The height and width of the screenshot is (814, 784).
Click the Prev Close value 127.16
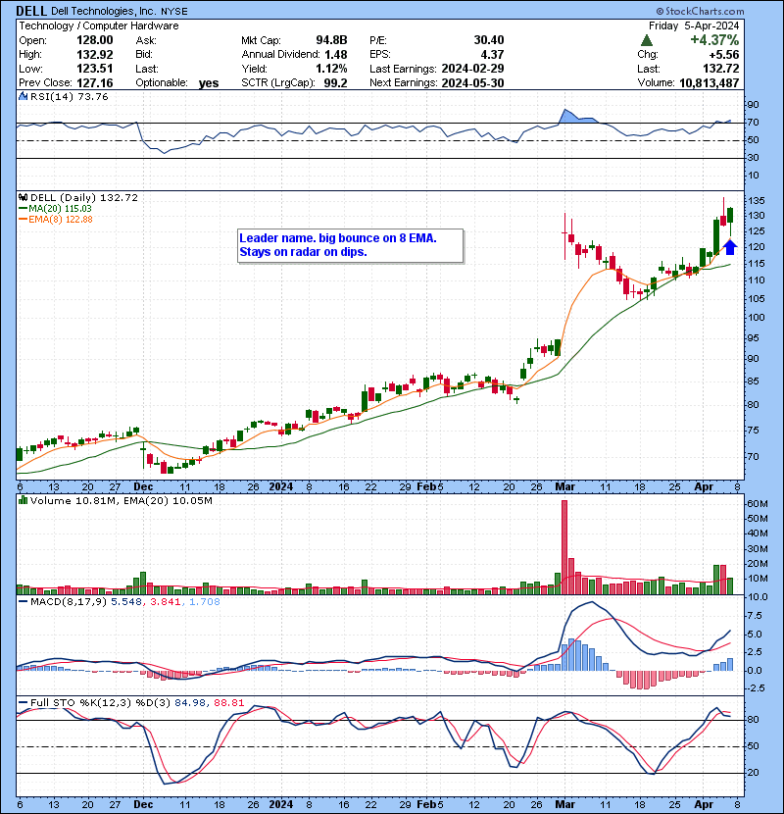tap(95, 83)
